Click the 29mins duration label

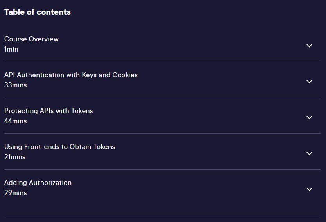[16, 193]
